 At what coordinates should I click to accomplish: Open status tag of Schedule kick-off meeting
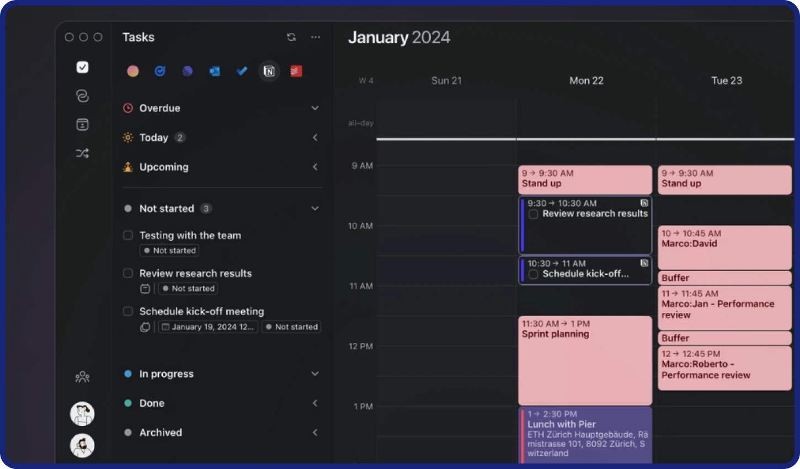click(291, 327)
